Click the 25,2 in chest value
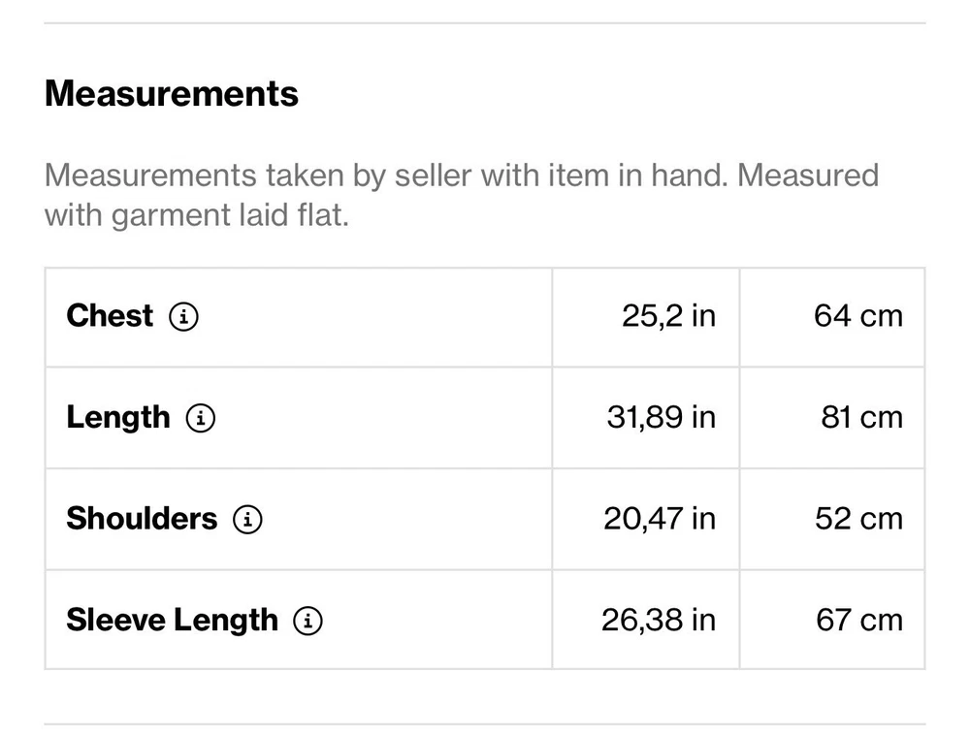The image size is (970, 737). point(668,316)
